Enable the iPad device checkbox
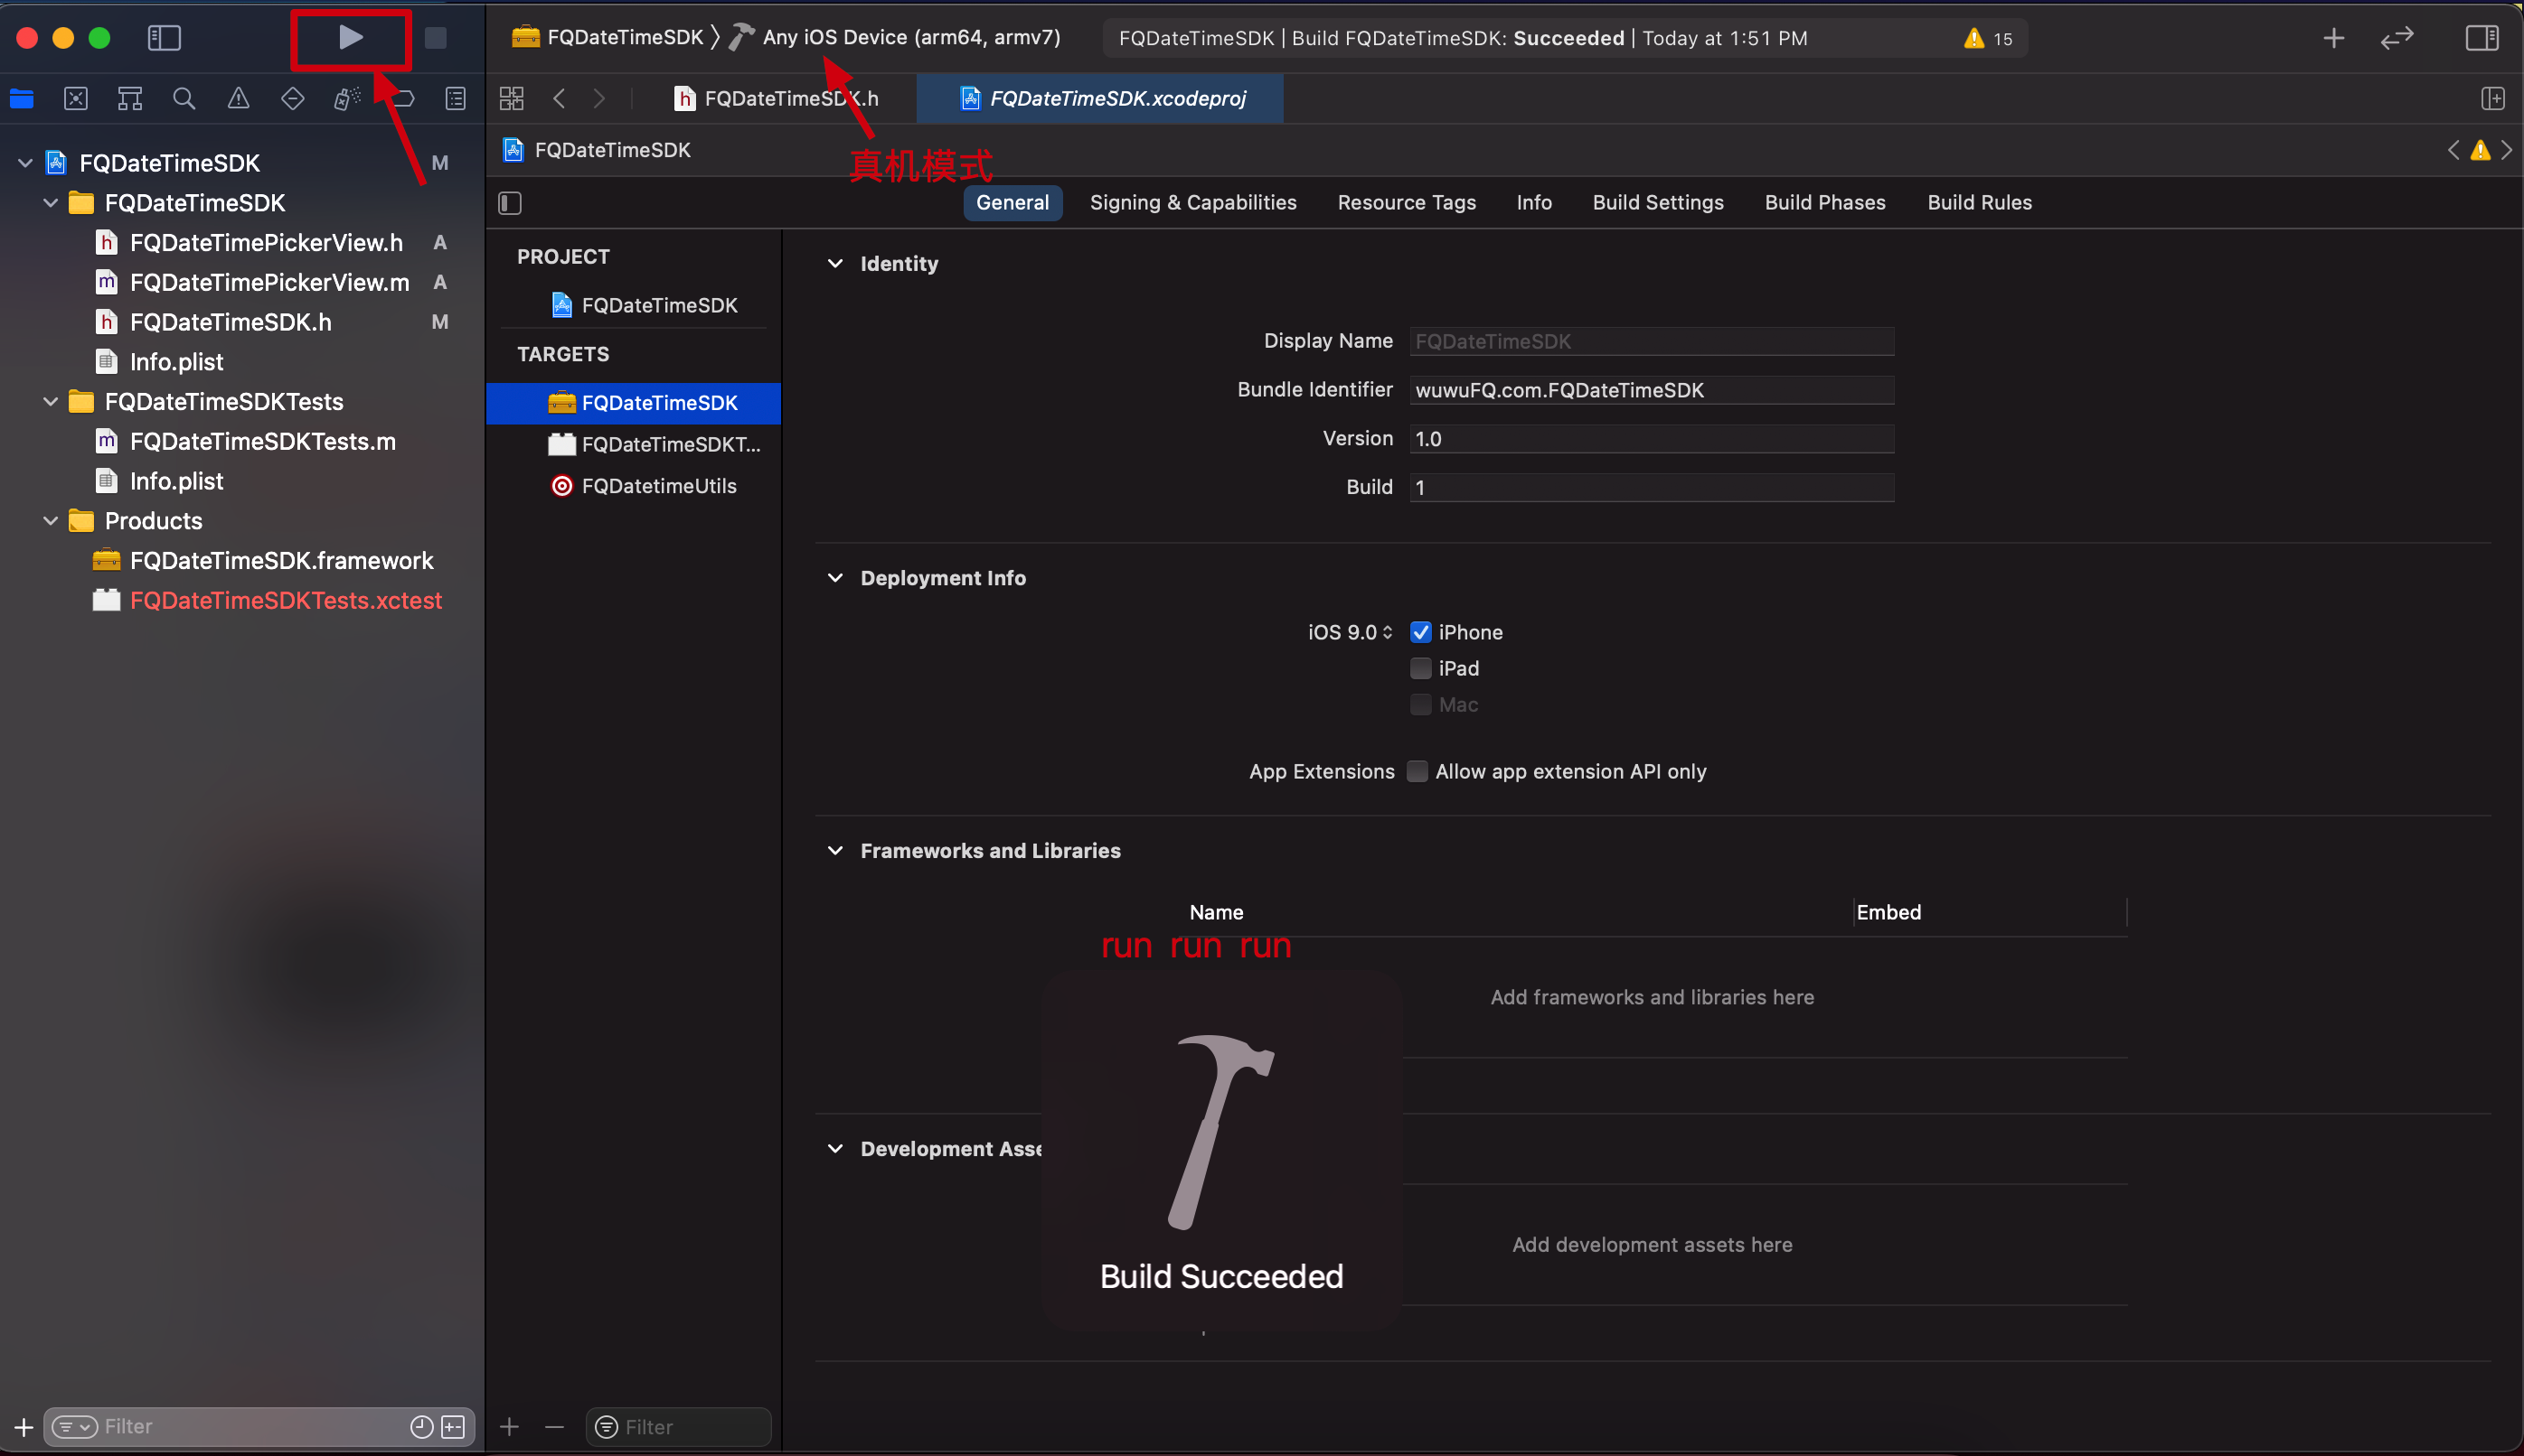 tap(1420, 668)
